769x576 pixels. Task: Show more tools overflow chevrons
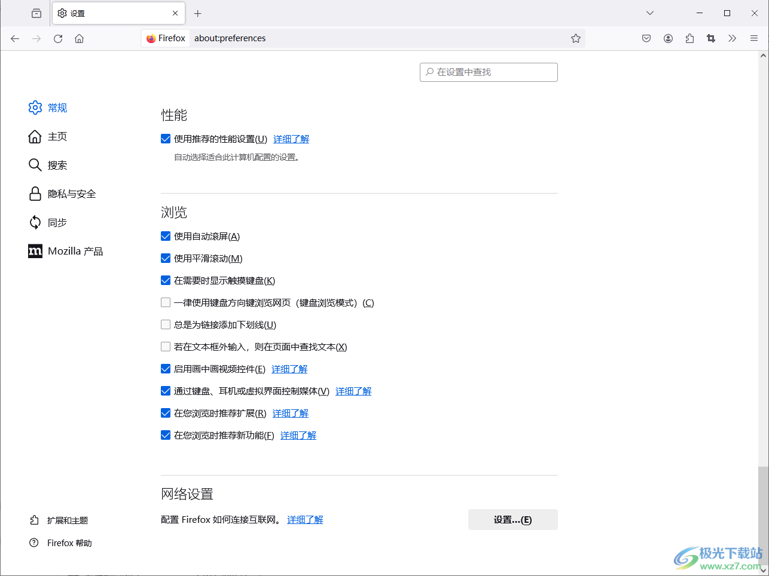733,38
